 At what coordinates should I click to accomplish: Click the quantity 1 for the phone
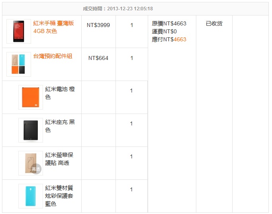tap(132, 25)
